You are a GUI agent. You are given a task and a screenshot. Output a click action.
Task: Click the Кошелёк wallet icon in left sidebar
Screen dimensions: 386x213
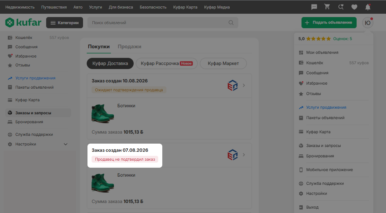point(10,37)
